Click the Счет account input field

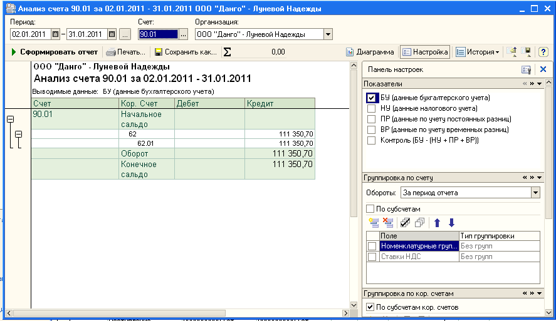[158, 34]
